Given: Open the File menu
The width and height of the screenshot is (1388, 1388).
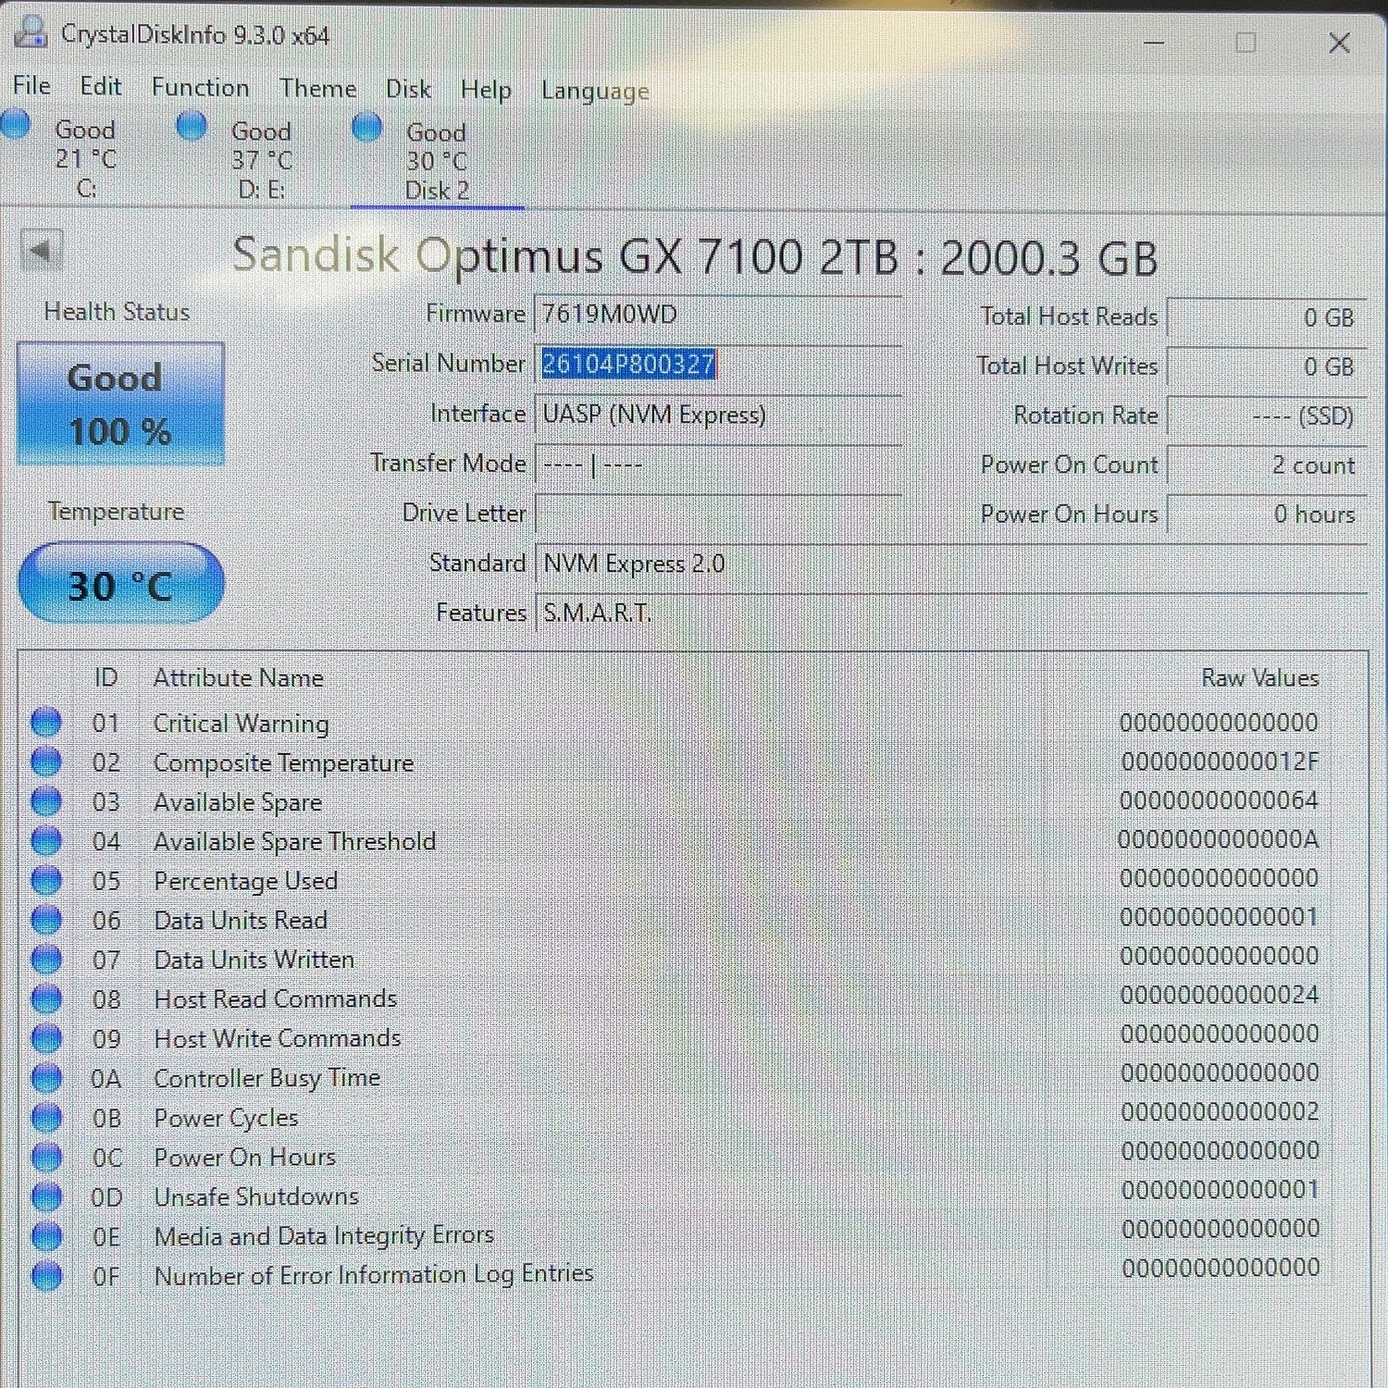Looking at the screenshot, I should (31, 86).
